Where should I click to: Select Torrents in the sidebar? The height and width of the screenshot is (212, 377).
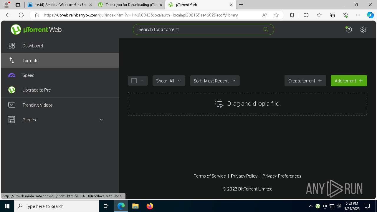(60, 60)
